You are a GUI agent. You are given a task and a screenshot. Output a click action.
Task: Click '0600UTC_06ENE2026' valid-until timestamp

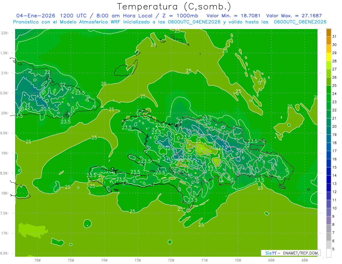pos(300,22)
